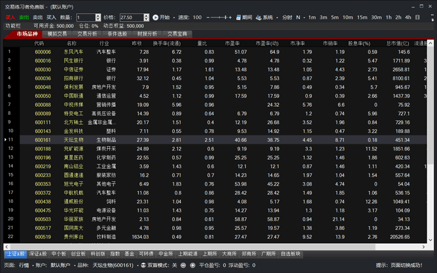Click the horizontal scrollbar left arrow
Image resolution: width=437 pixels, height=273 pixels.
click(x=7, y=247)
